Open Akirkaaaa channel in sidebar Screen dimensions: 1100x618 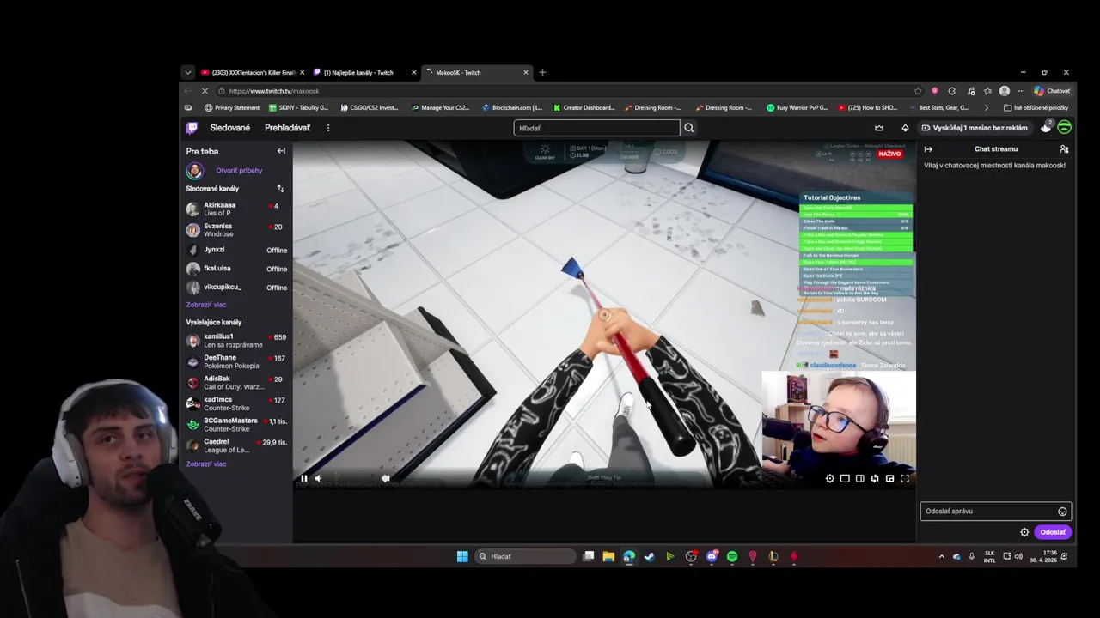(236, 209)
